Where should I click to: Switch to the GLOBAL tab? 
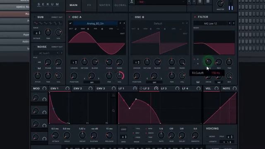(x=120, y=5)
